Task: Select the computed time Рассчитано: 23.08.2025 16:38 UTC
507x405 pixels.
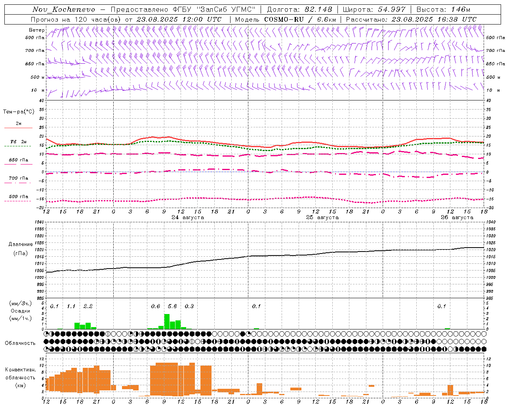Action: (411, 19)
